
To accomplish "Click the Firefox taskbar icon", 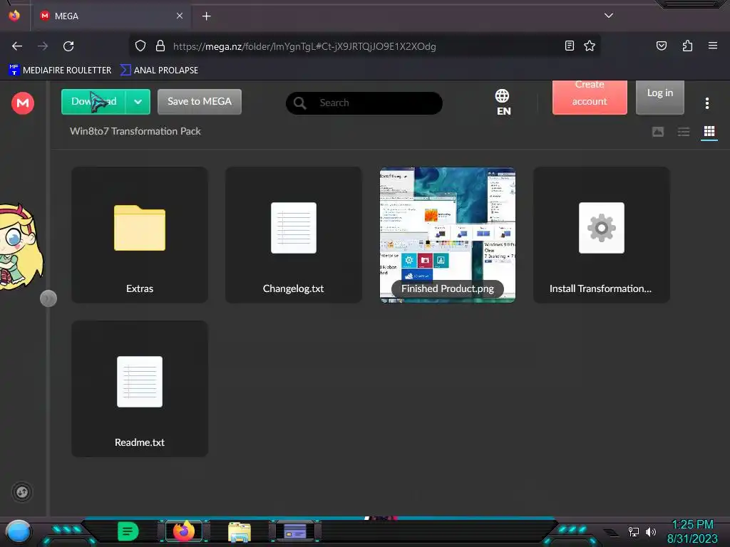I will point(184,531).
